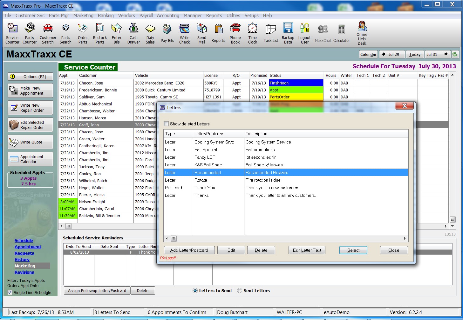This screenshot has height=320, width=463.
Task: Open the Phone Book
Action: coord(235,33)
